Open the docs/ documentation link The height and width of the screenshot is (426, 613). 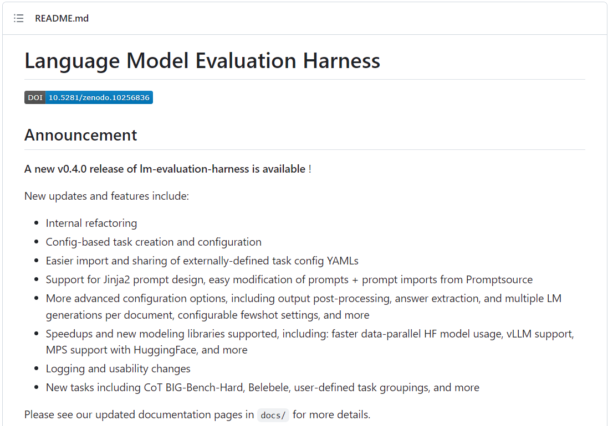273,415
